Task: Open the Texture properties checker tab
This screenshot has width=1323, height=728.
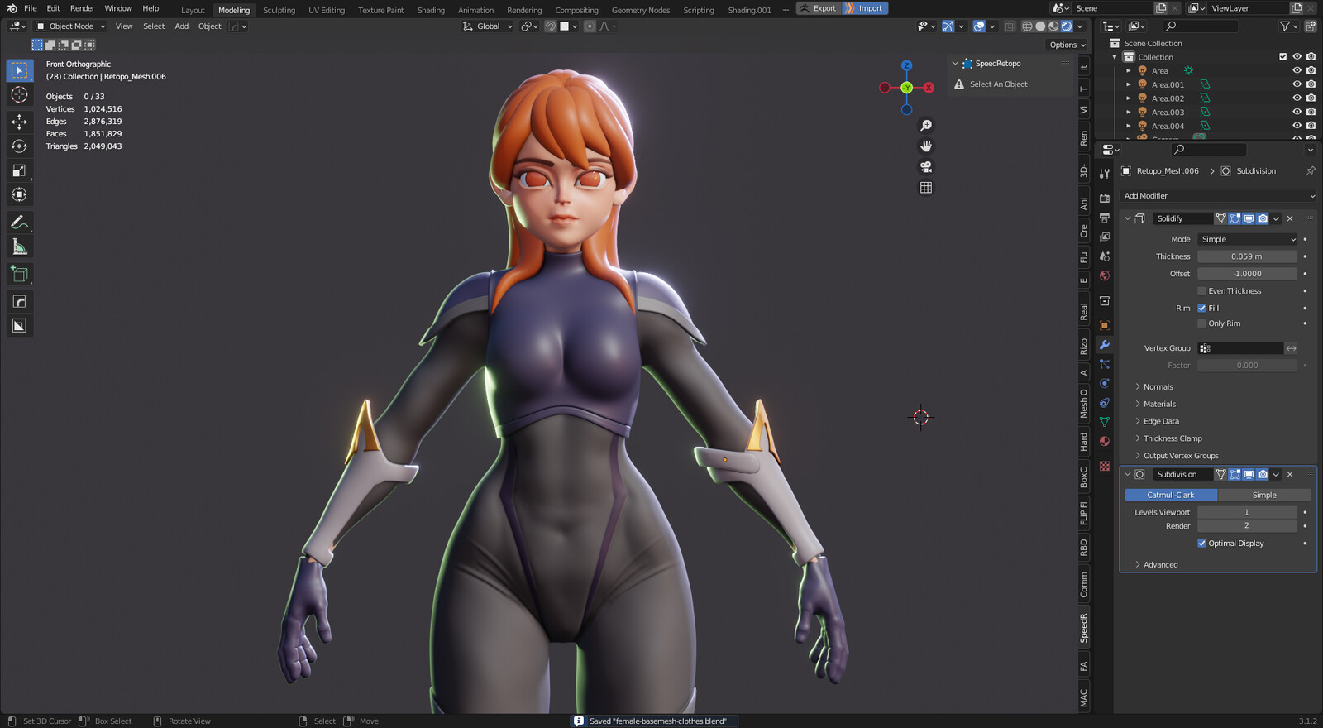Action: pyautogui.click(x=1104, y=467)
